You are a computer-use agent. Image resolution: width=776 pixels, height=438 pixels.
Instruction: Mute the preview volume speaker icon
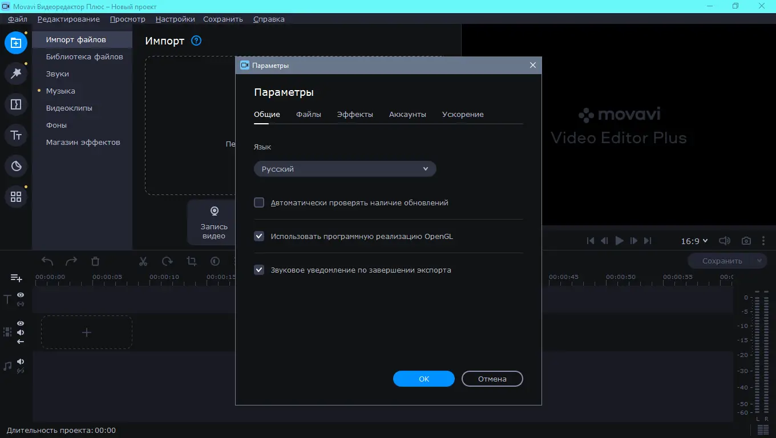(x=724, y=241)
